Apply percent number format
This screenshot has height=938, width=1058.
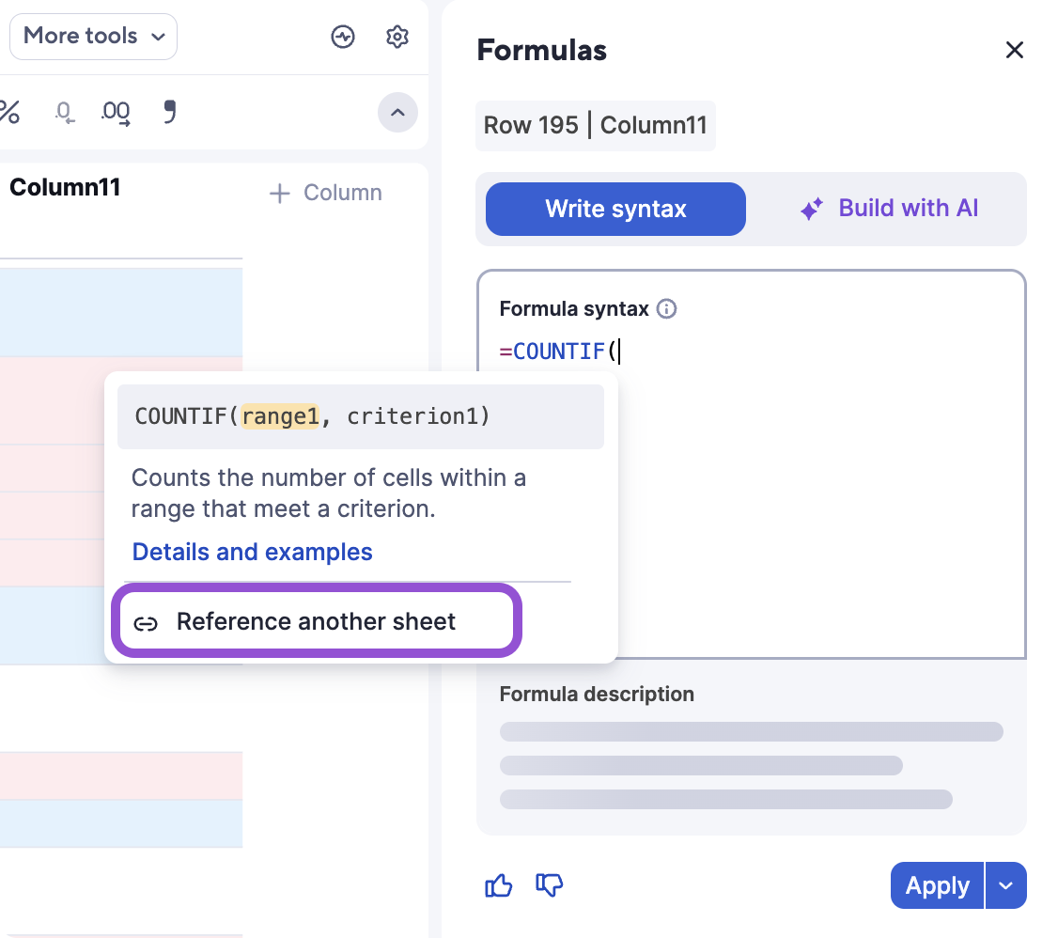9,113
